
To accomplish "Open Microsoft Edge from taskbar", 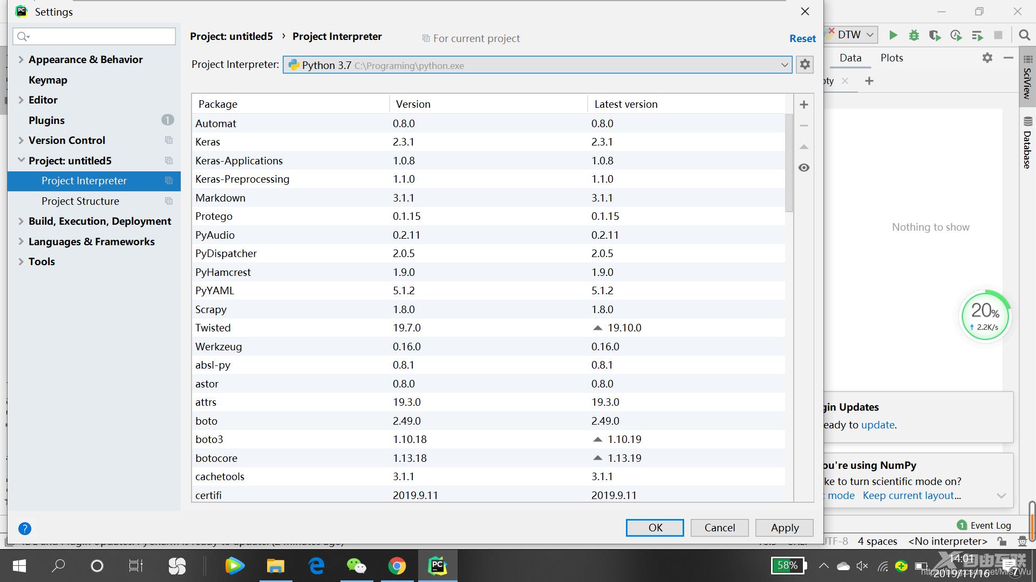I will (316, 566).
